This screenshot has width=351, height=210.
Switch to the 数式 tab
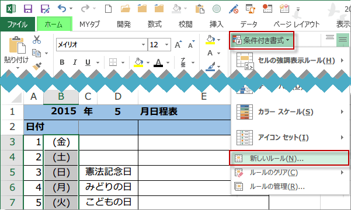[x=154, y=24]
